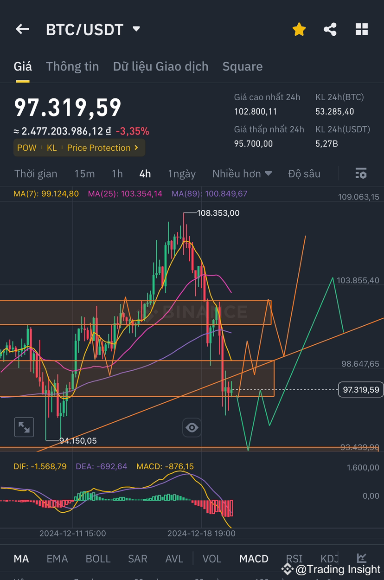The height and width of the screenshot is (580, 384).
Task: Open the widgets grid icon top right
Action: [361, 29]
